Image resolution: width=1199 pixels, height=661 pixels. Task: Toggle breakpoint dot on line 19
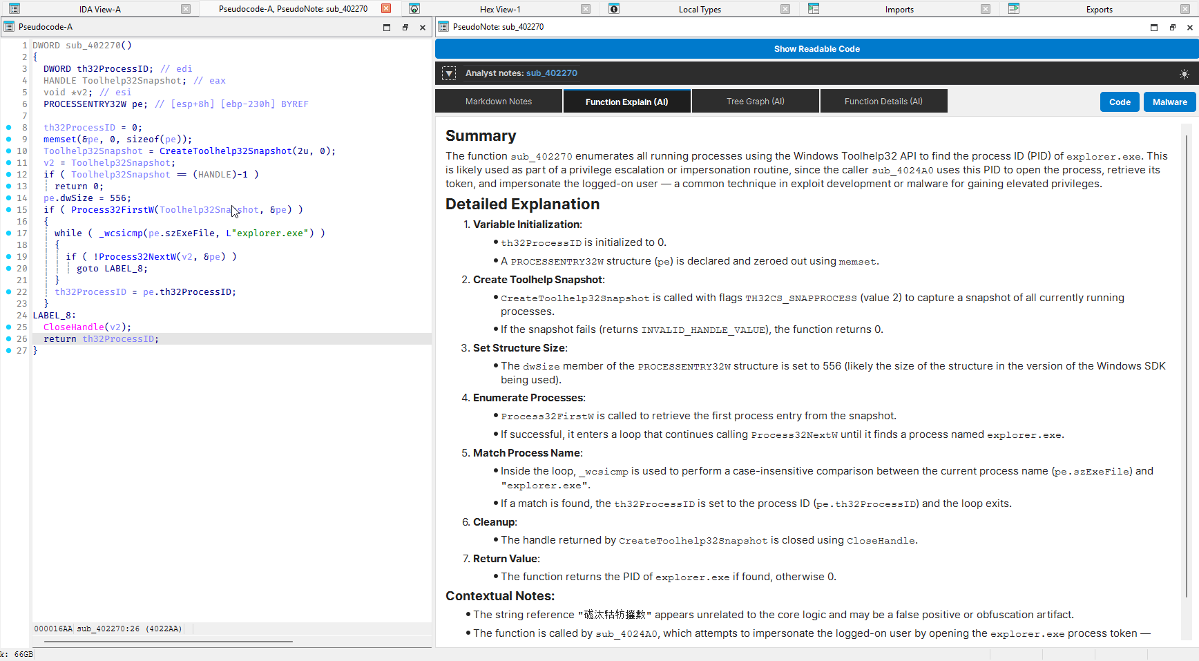click(8, 257)
